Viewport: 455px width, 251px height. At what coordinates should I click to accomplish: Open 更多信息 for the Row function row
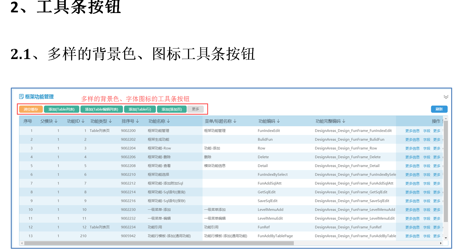click(412, 148)
